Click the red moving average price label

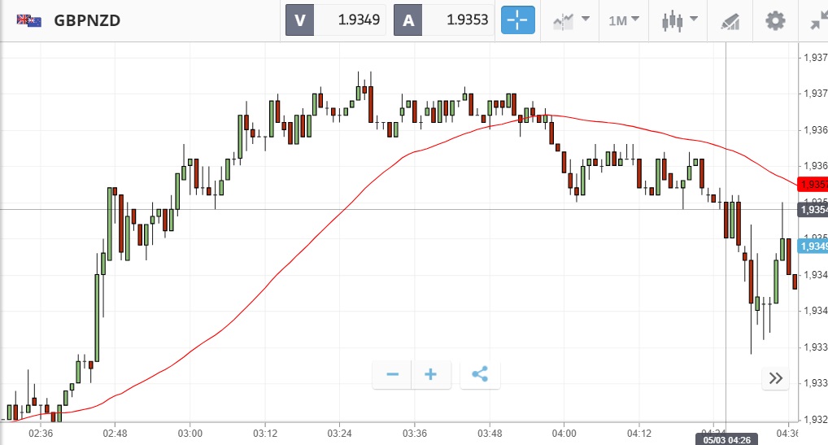(813, 185)
